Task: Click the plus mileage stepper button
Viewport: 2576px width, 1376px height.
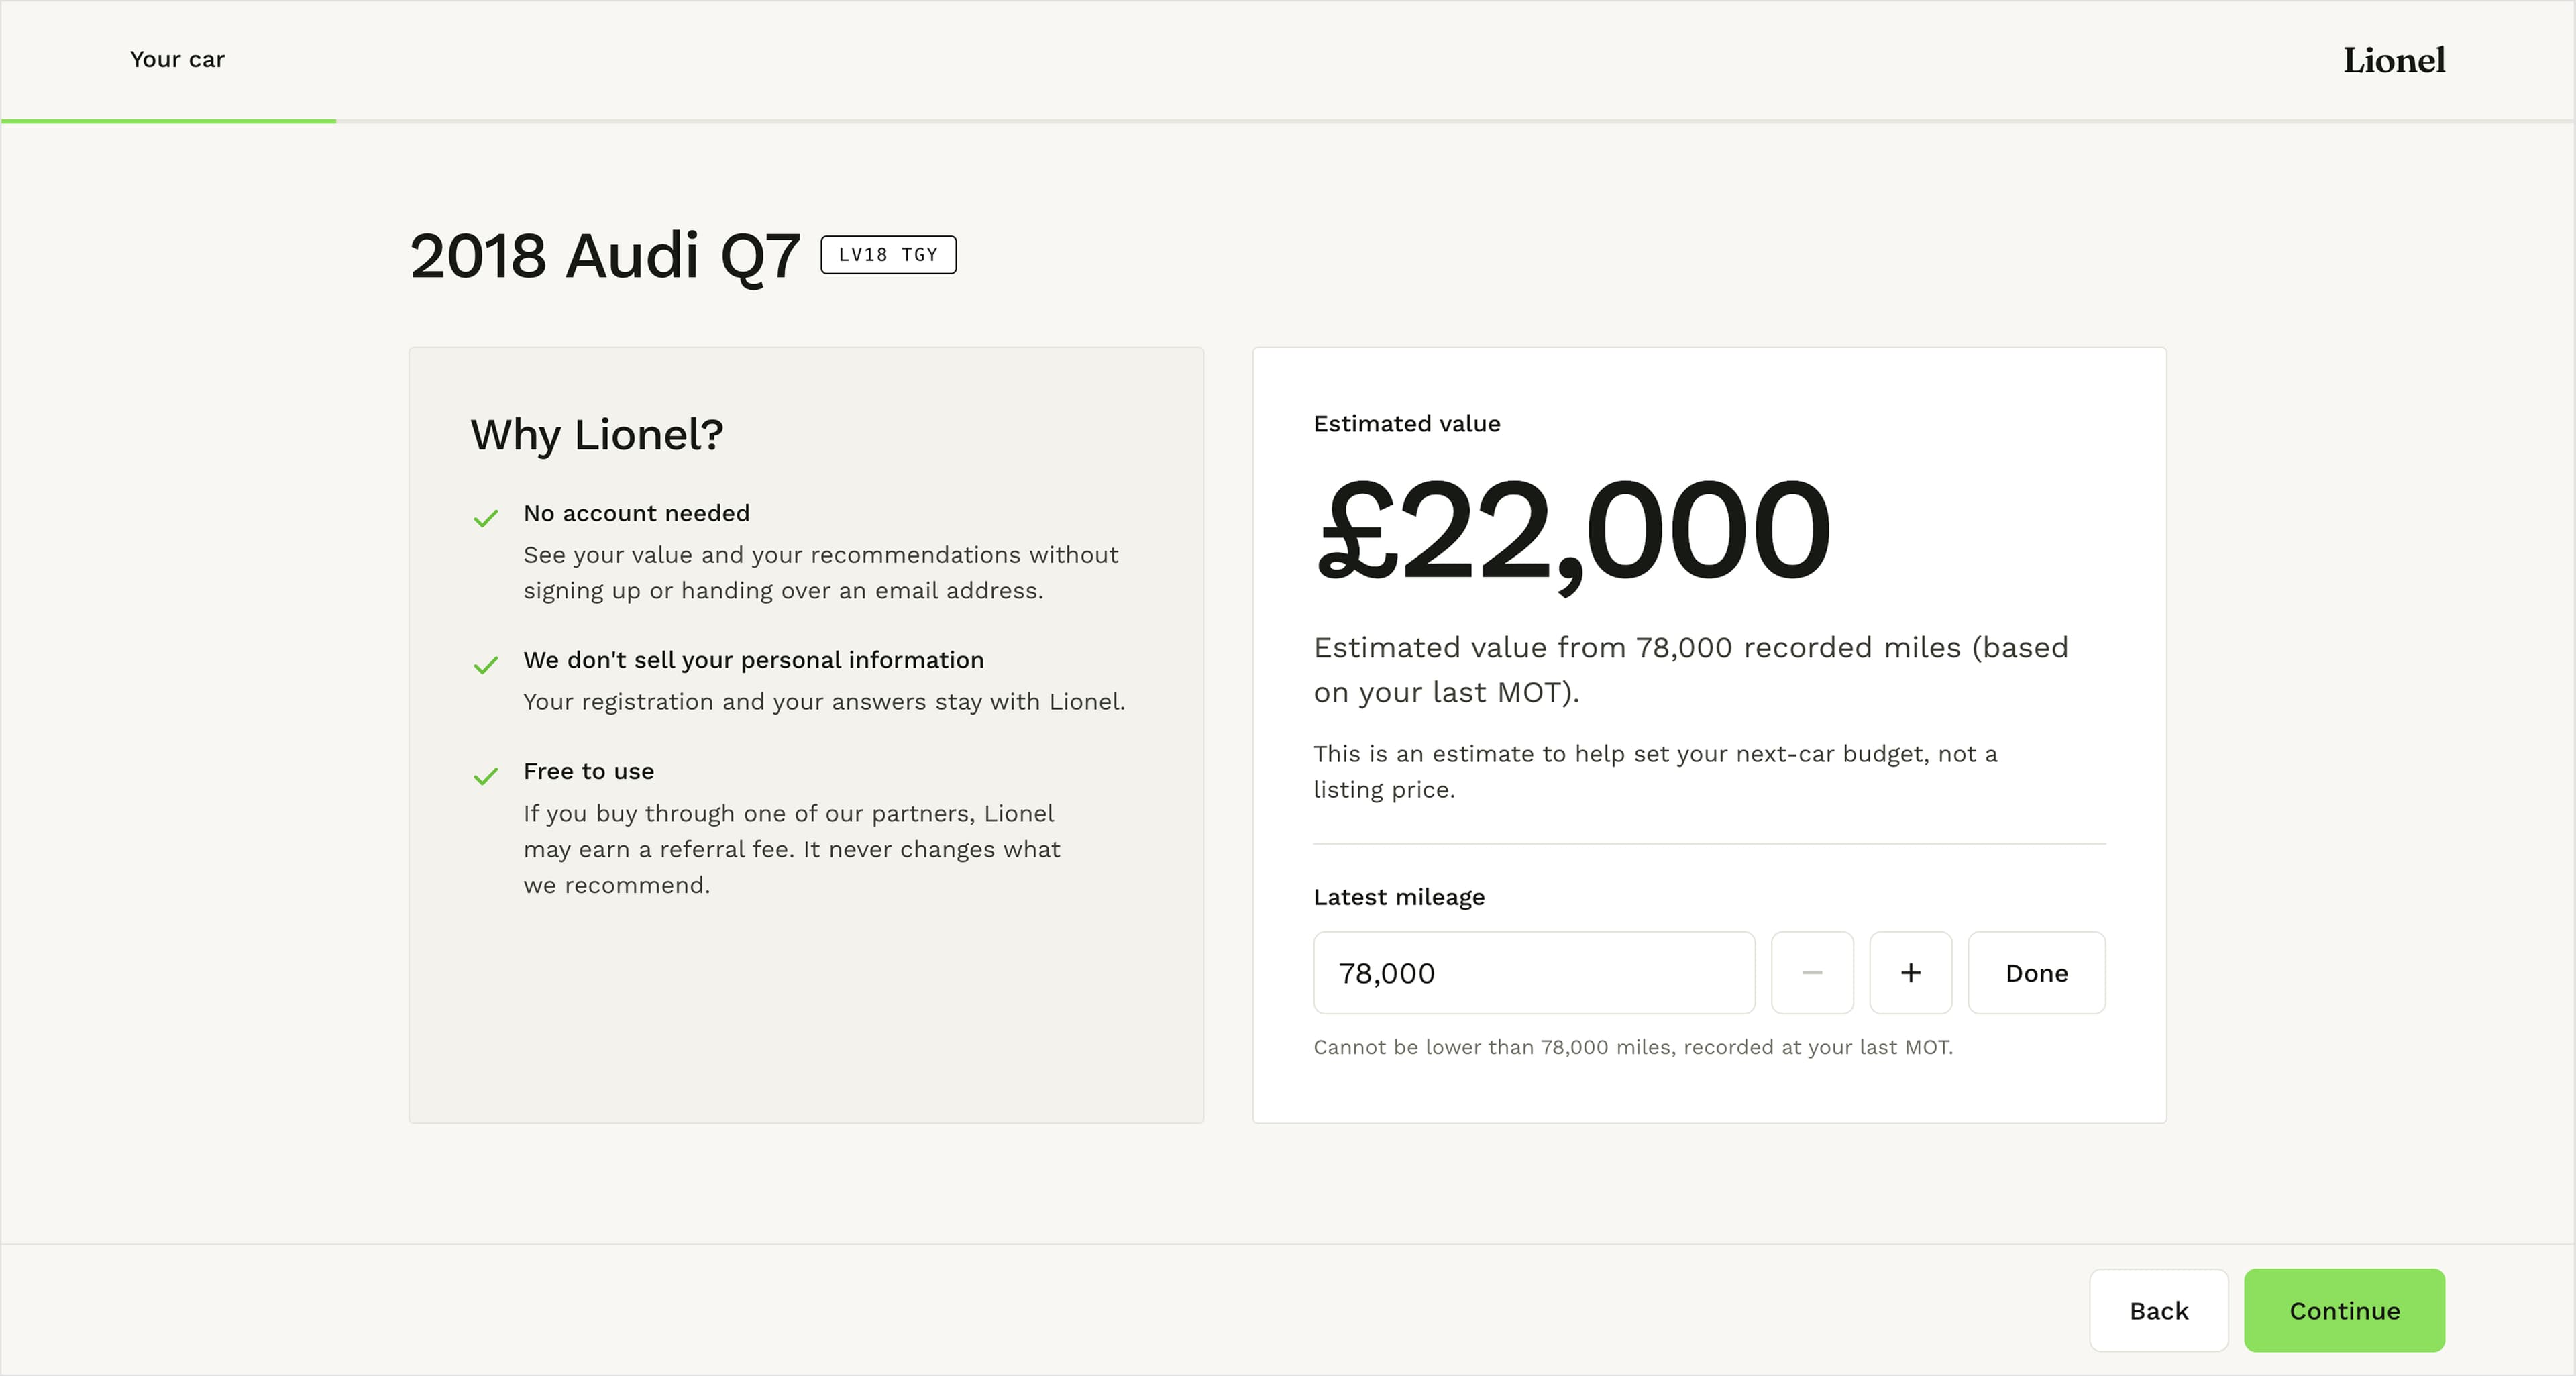Action: click(x=1910, y=973)
